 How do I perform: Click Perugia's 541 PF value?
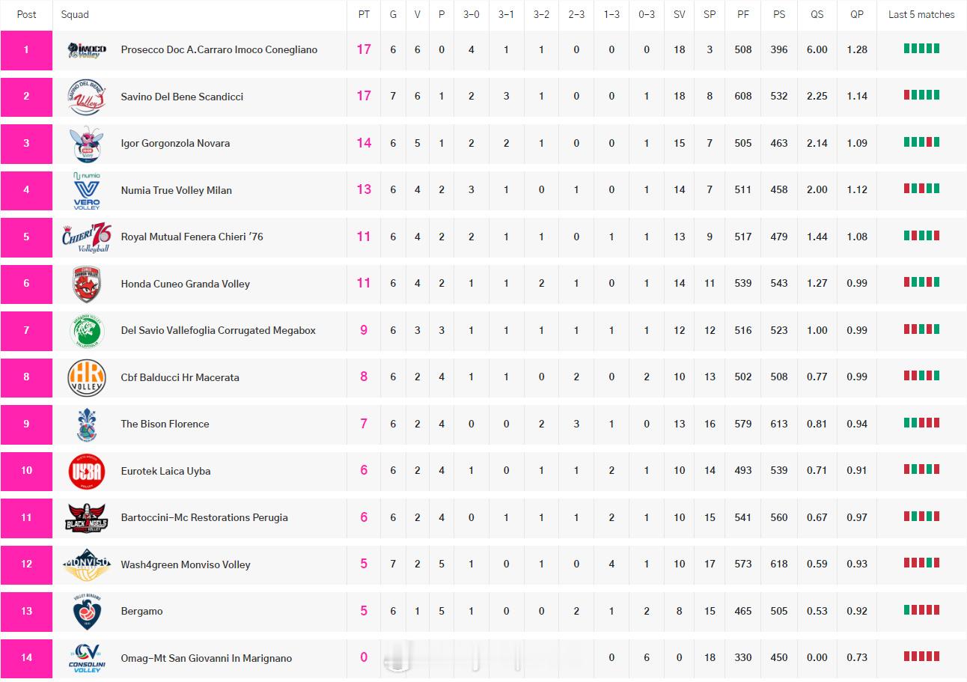pyautogui.click(x=743, y=517)
